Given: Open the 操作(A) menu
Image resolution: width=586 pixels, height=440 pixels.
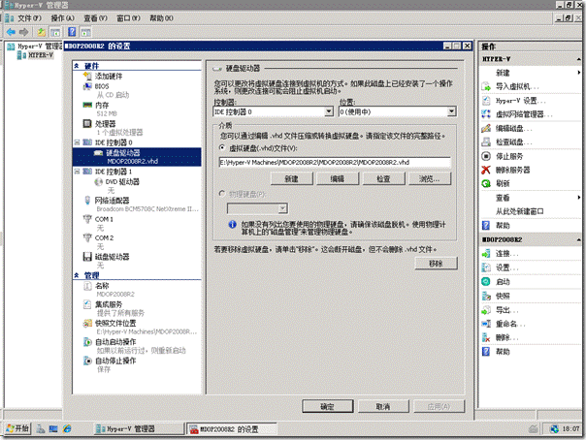Looking at the screenshot, I should (x=62, y=18).
